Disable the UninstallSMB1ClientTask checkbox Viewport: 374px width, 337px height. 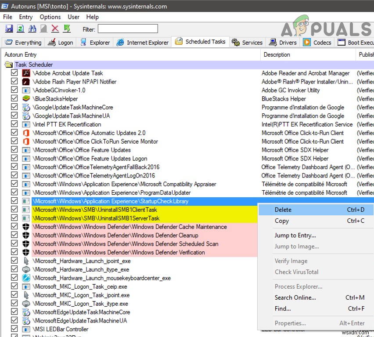tap(14, 210)
